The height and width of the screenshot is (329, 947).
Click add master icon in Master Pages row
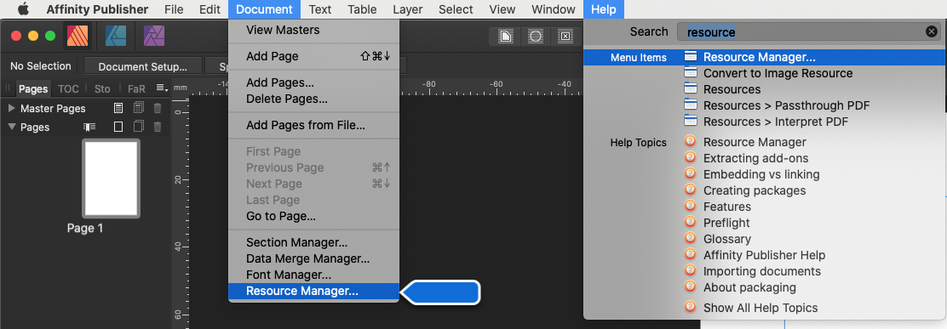point(118,109)
